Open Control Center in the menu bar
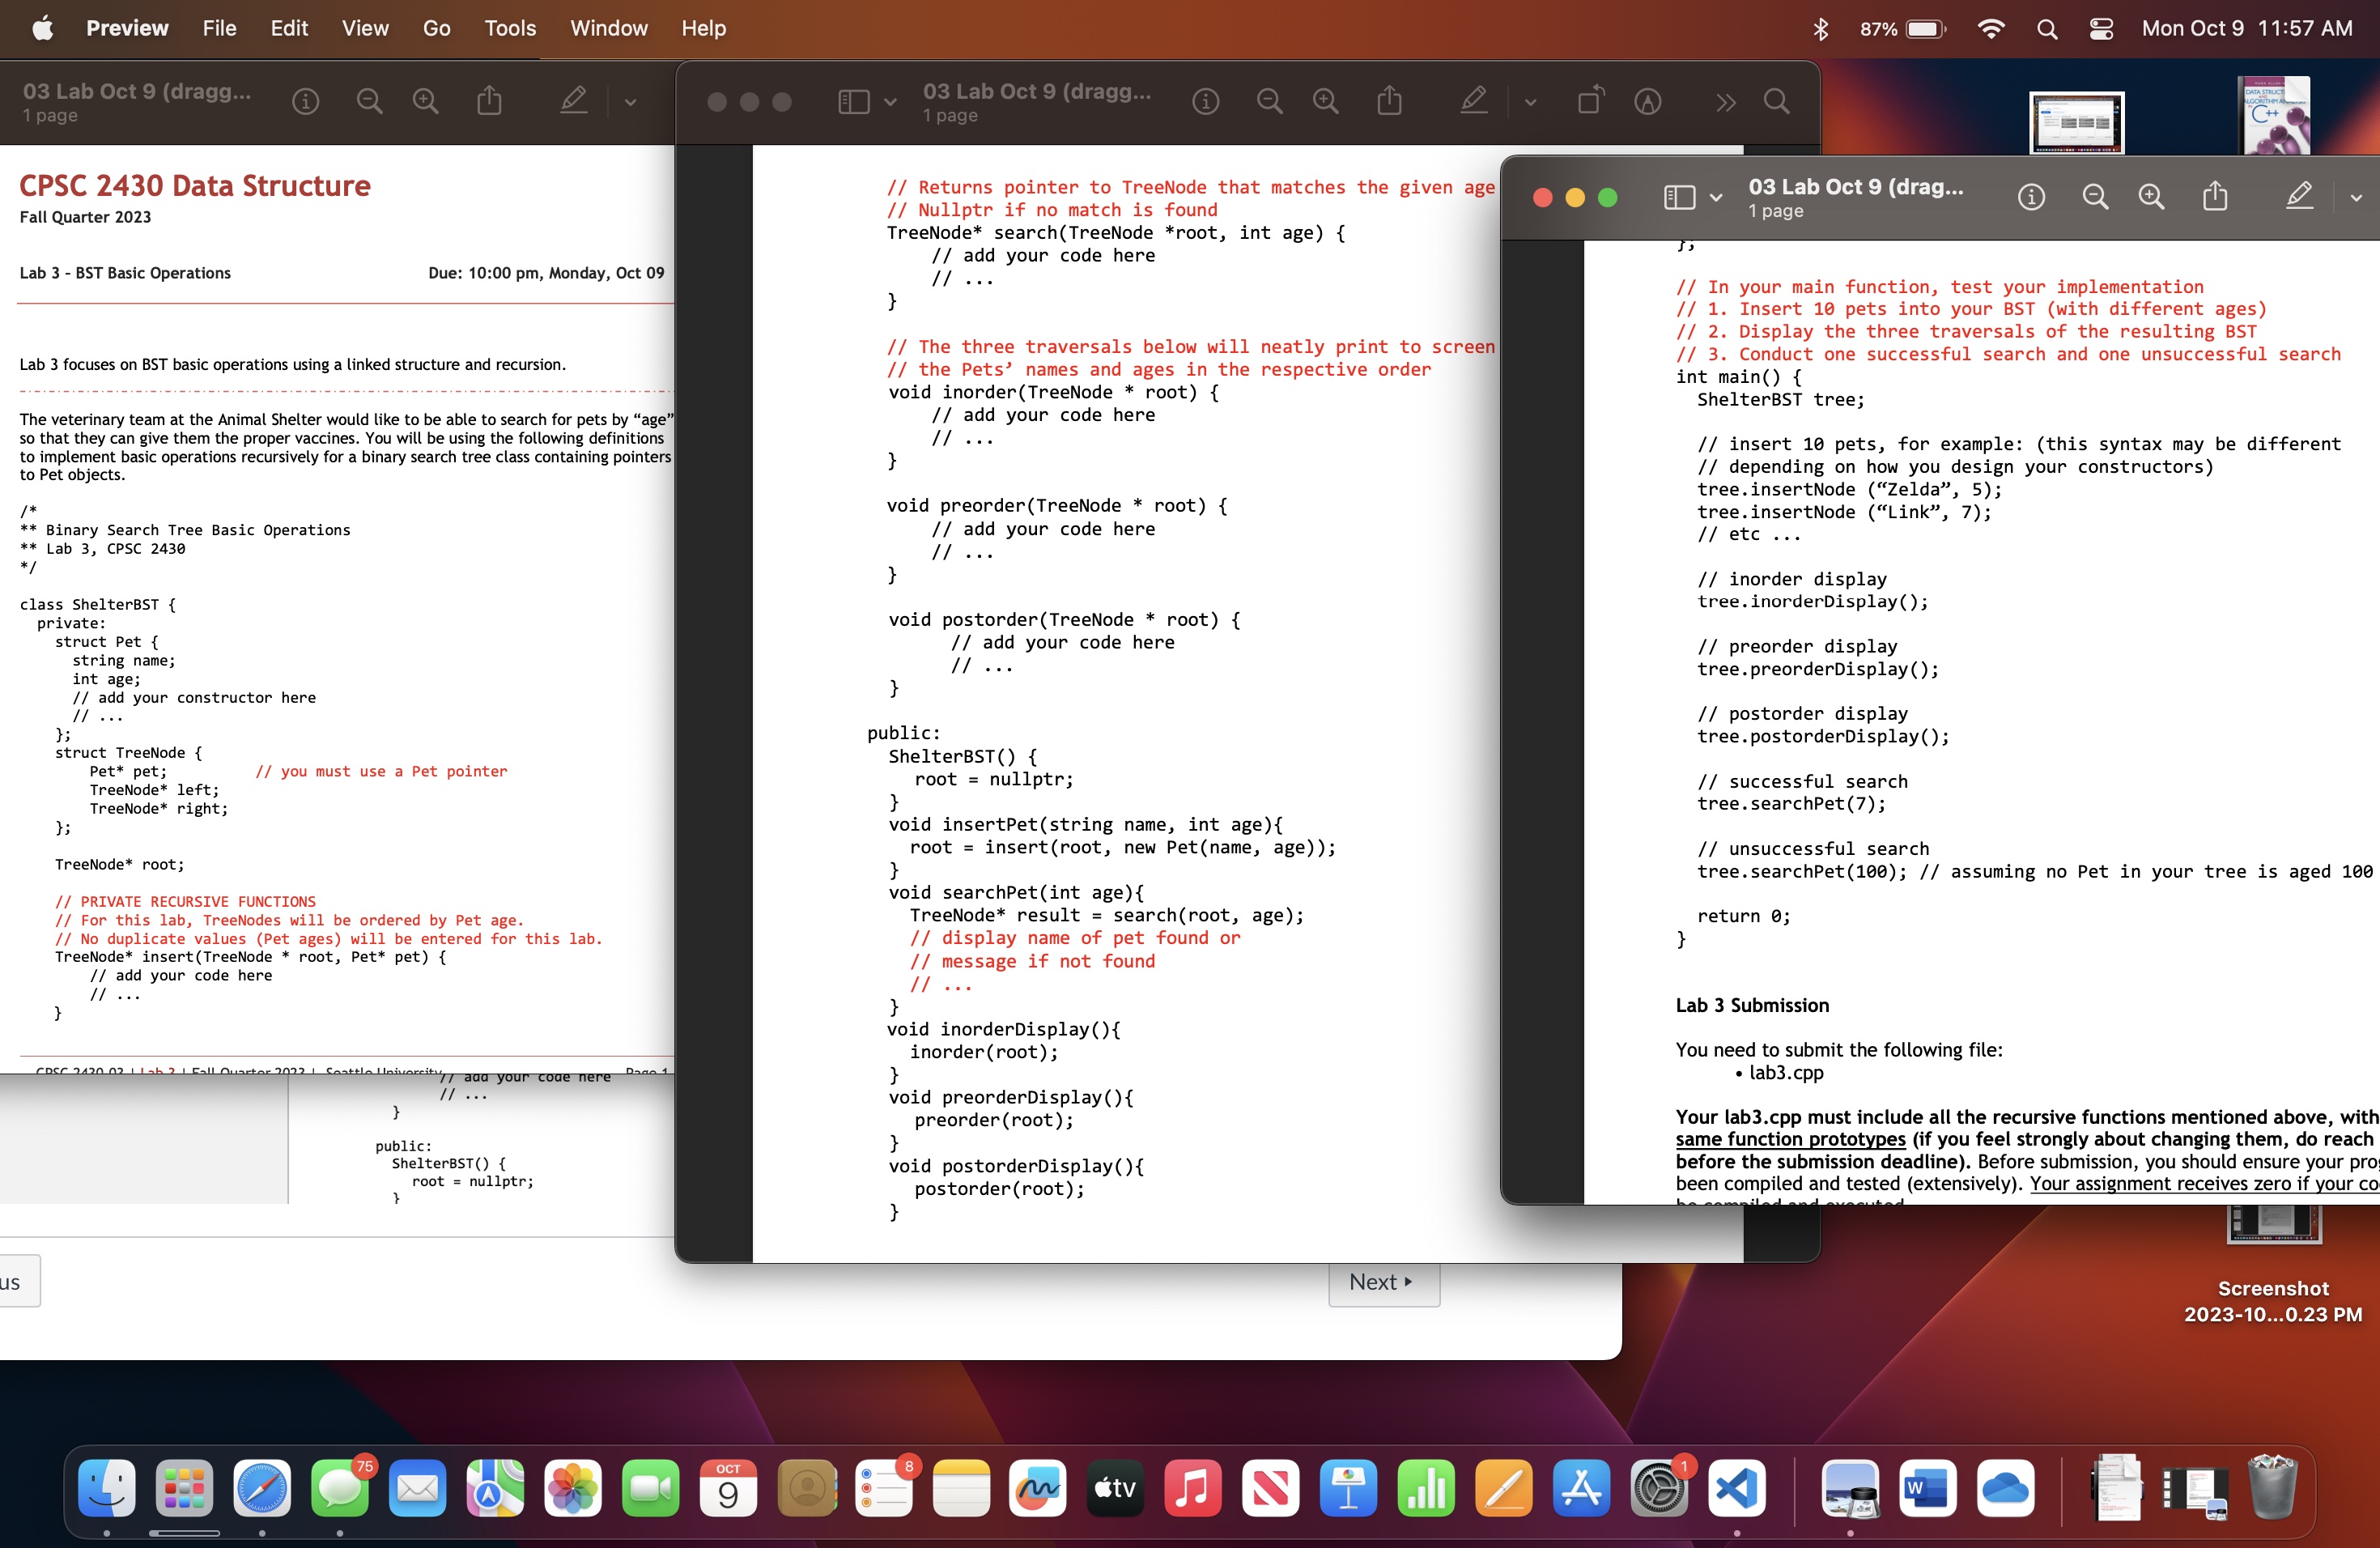This screenshot has height=1548, width=2380. click(2101, 29)
